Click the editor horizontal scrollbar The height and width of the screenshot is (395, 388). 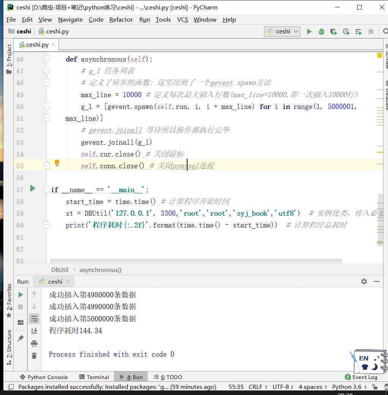(196, 261)
